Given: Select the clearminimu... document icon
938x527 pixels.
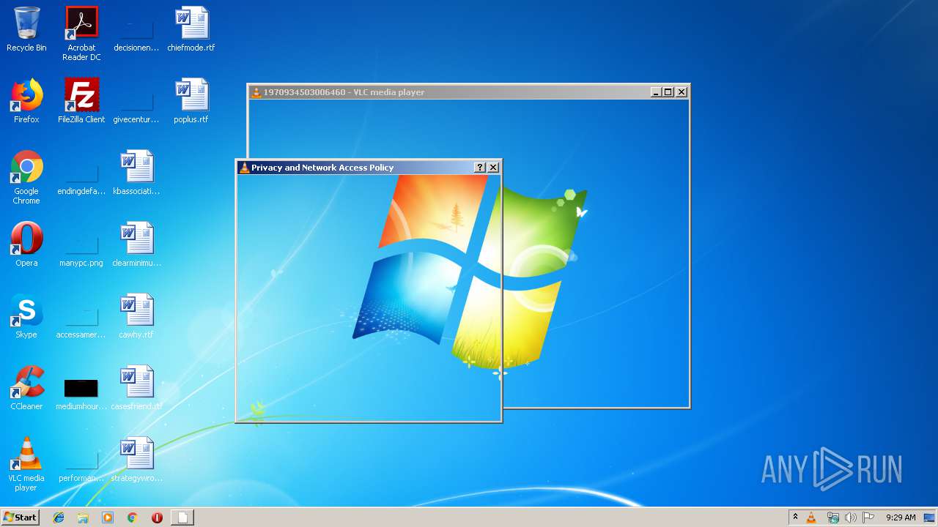Looking at the screenshot, I should pyautogui.click(x=136, y=244).
